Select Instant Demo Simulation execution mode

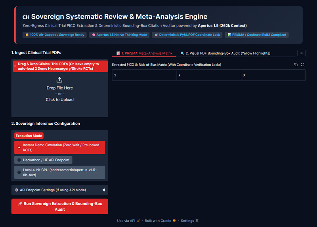click(x=60, y=147)
